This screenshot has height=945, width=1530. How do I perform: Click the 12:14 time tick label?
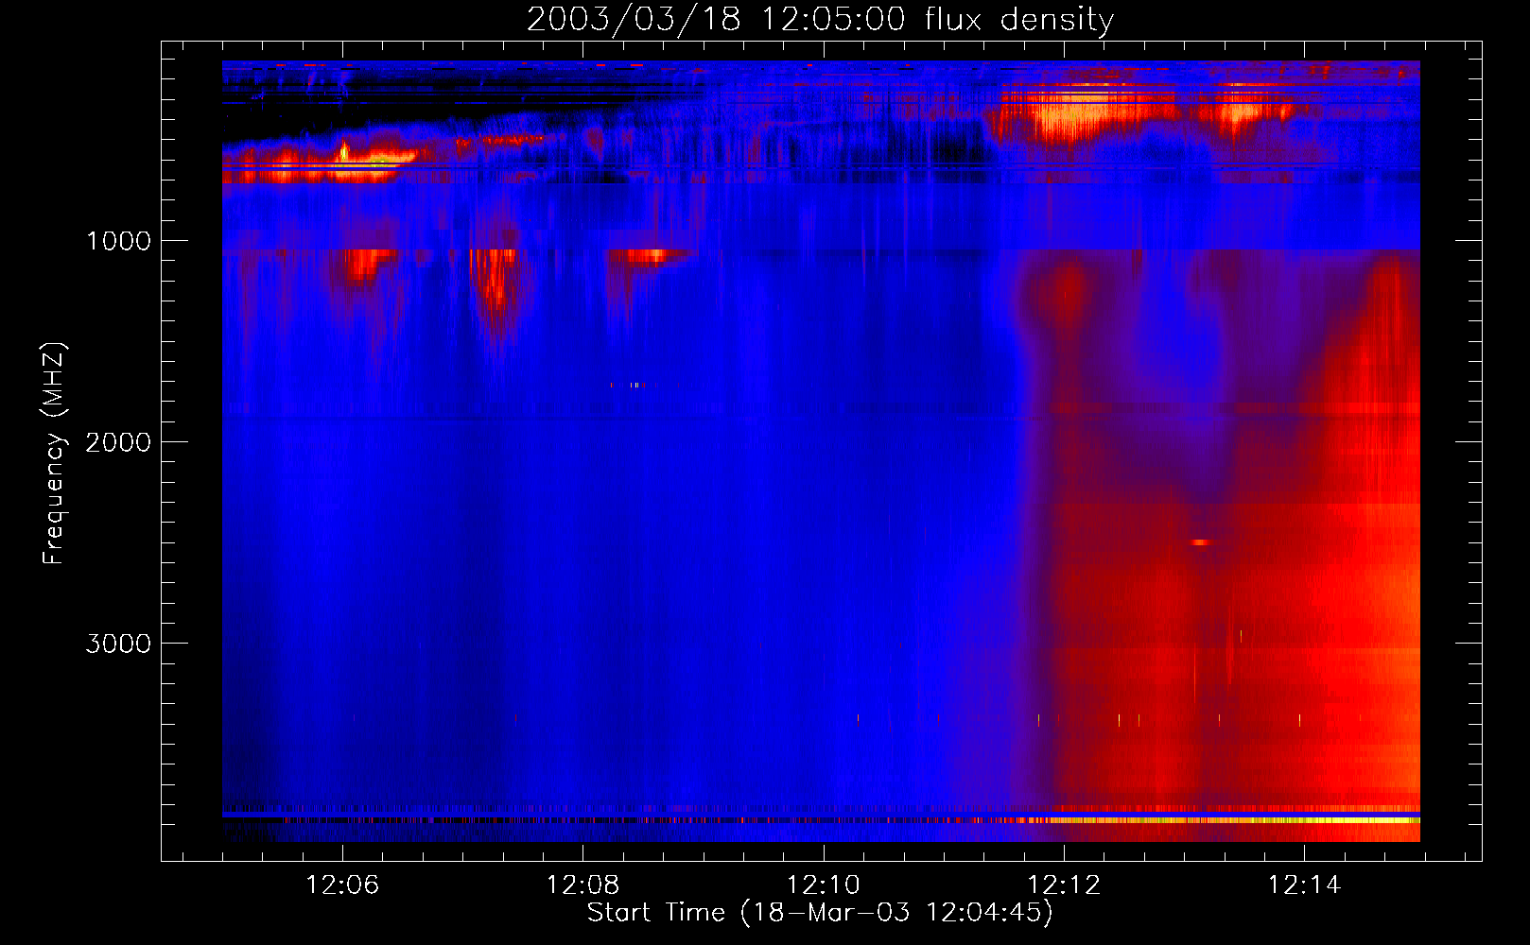click(x=1304, y=885)
